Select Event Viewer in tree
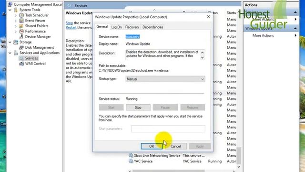 click(x=35, y=21)
